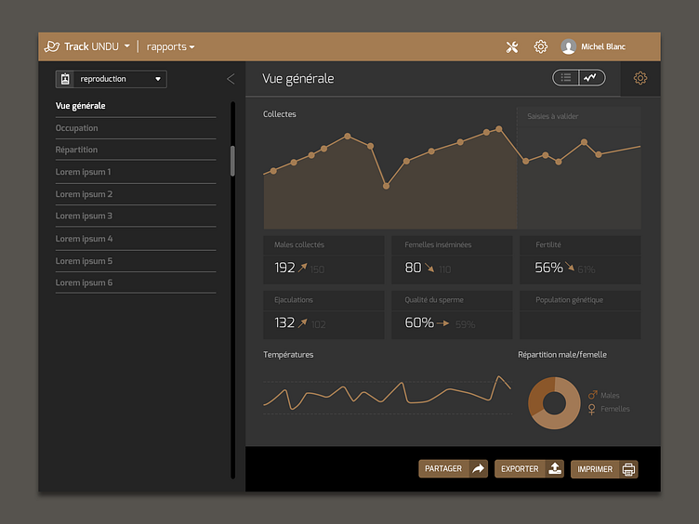Click the upload icon beside Exporter
The image size is (699, 524).
point(555,469)
